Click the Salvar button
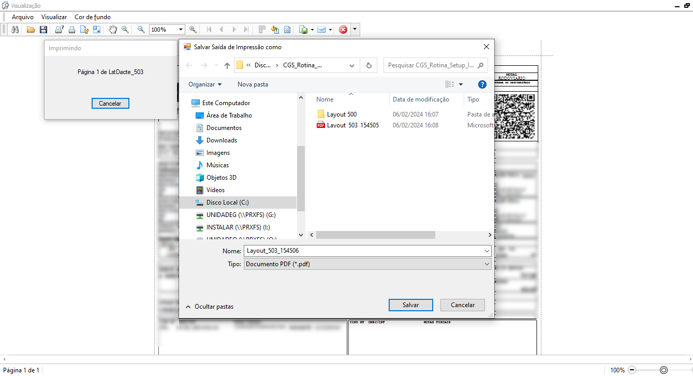Screen dimensions: 693x376 click(411, 305)
